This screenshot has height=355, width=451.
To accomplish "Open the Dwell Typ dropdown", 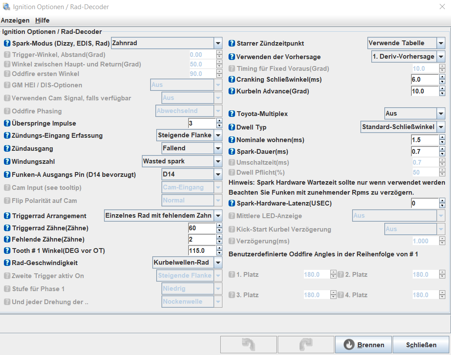I will tap(441, 127).
